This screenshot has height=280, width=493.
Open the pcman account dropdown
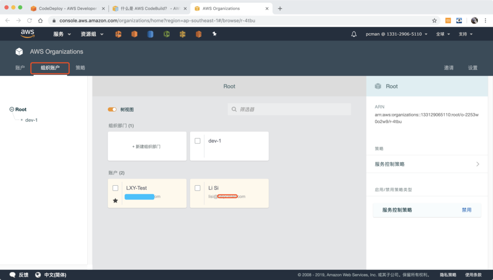(397, 34)
